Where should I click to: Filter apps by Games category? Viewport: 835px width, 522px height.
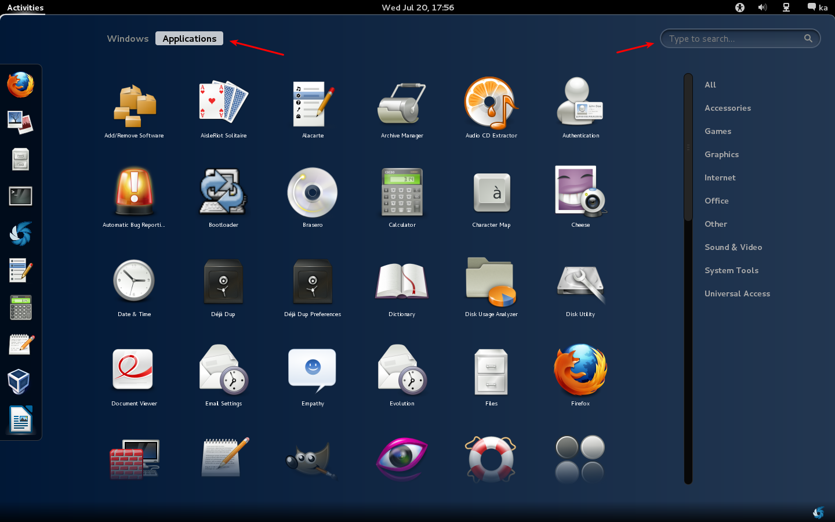(x=717, y=131)
